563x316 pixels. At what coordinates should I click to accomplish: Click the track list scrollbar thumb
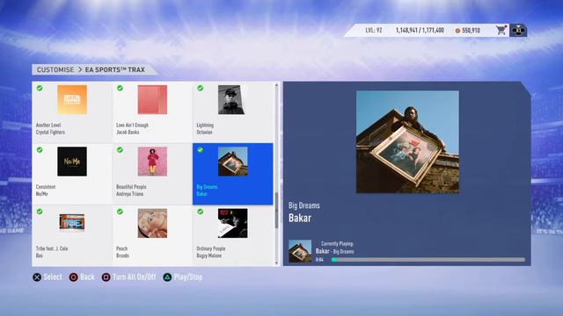[276, 211]
